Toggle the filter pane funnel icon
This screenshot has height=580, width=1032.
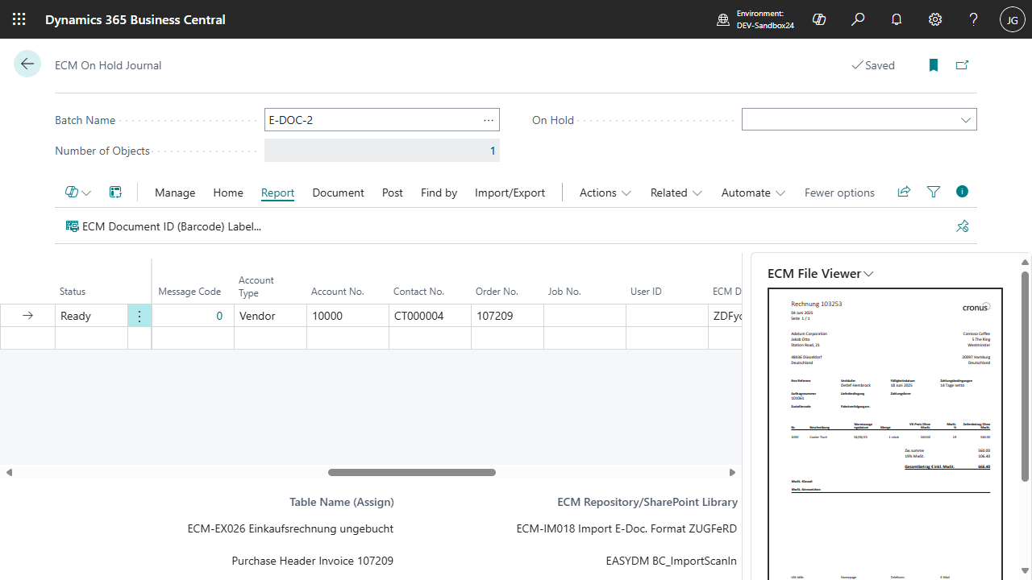[934, 192]
